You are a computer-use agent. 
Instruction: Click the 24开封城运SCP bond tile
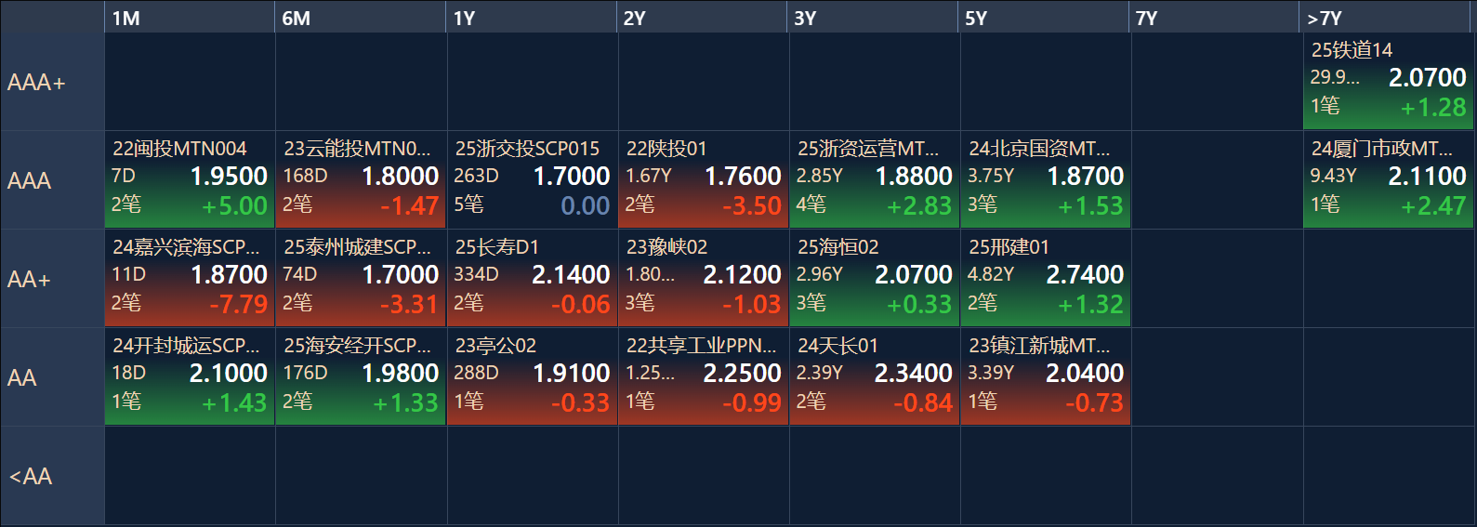click(190, 376)
